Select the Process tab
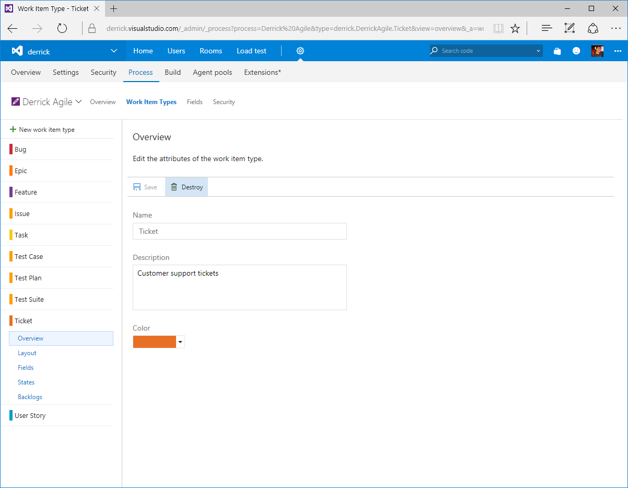 [141, 72]
